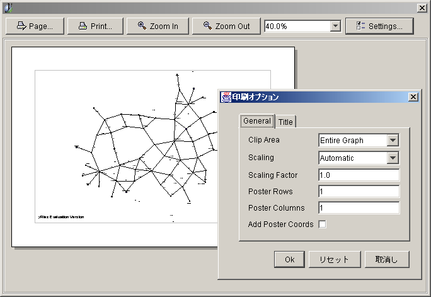
Task: Enable the Add Poster Coords checkbox
Action: coord(323,224)
